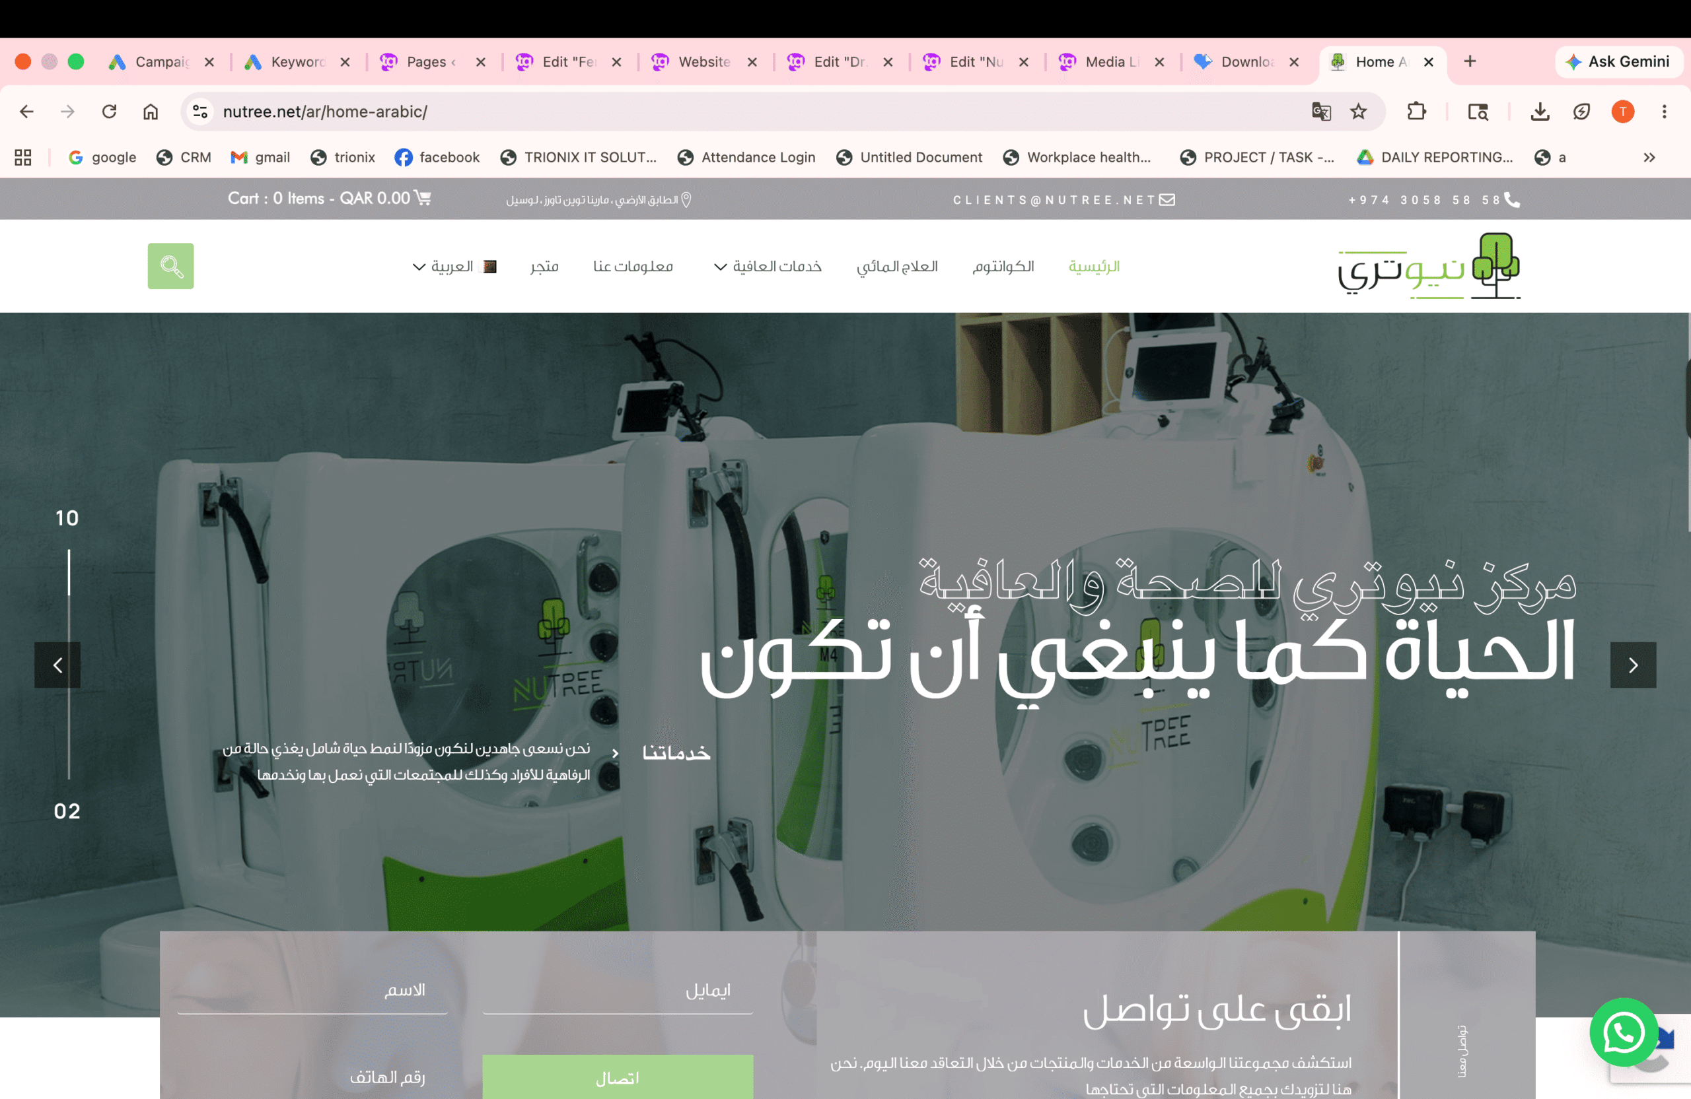This screenshot has height=1099, width=1691.
Task: Click the Nutree tree logo
Action: (1429, 266)
